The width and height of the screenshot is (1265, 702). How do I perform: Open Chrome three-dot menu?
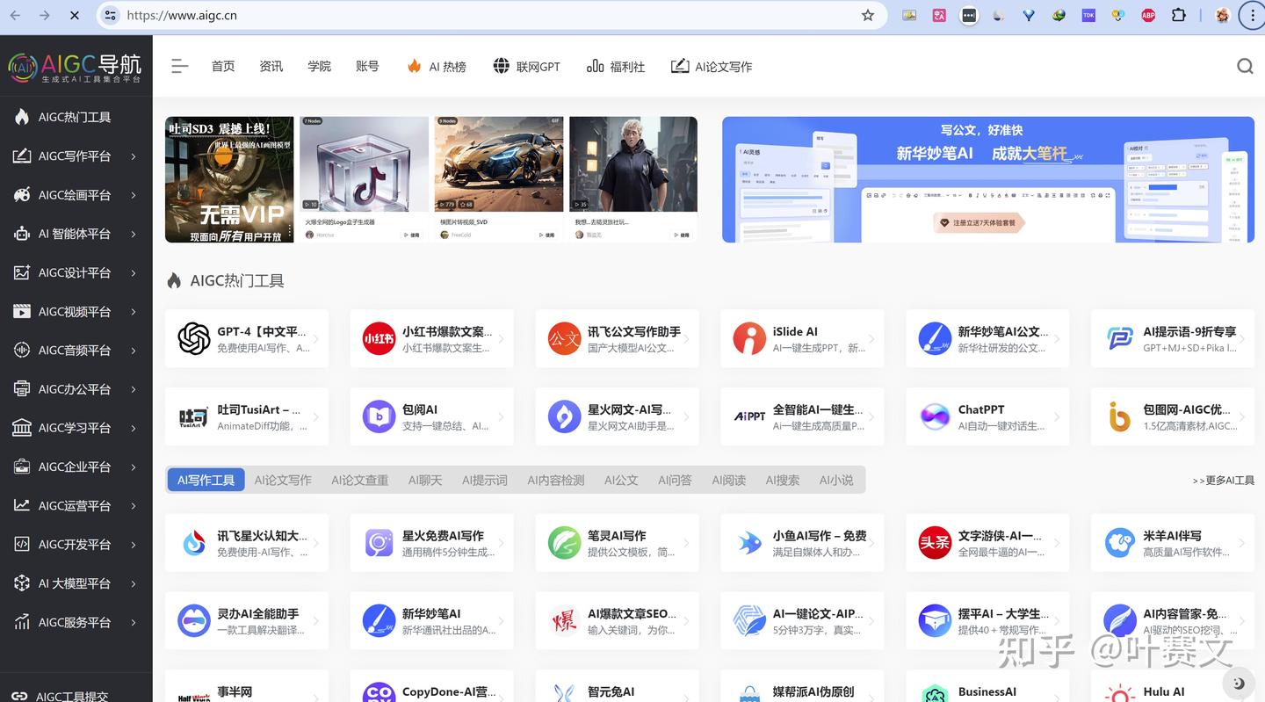pos(1251,15)
